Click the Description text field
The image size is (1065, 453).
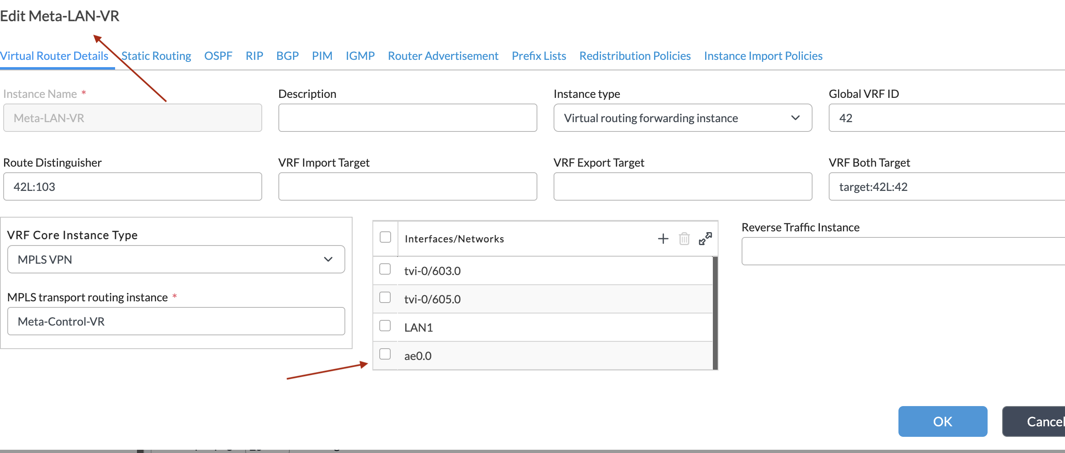pyautogui.click(x=407, y=118)
